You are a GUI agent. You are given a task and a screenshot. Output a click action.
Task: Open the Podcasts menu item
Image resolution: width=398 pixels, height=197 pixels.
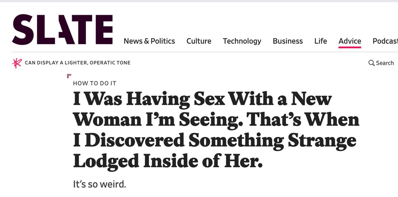click(385, 41)
